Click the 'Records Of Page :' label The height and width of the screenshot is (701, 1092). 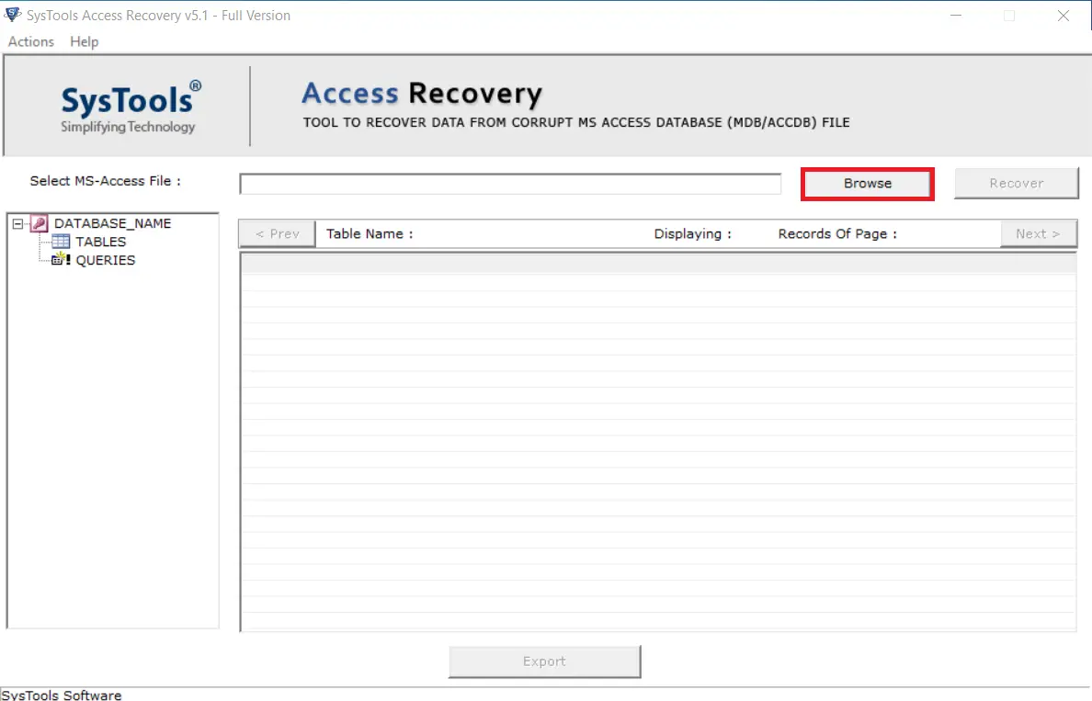[x=837, y=234]
